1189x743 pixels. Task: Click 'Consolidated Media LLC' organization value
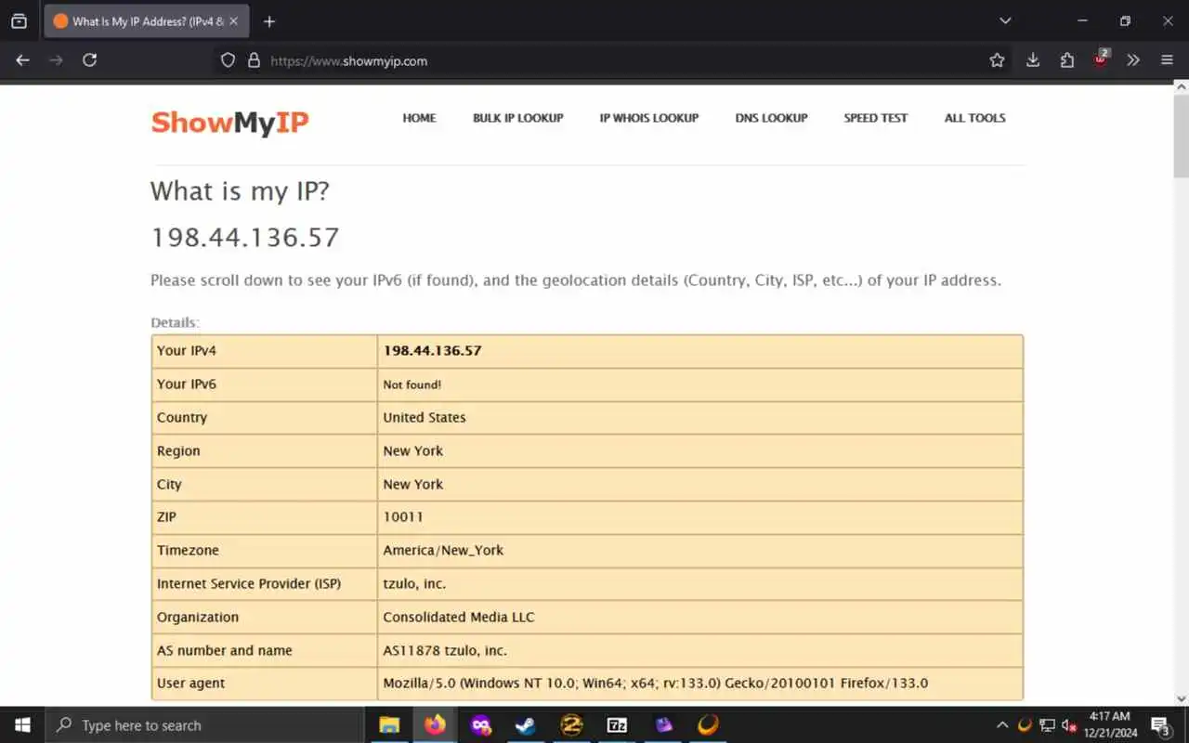point(459,618)
